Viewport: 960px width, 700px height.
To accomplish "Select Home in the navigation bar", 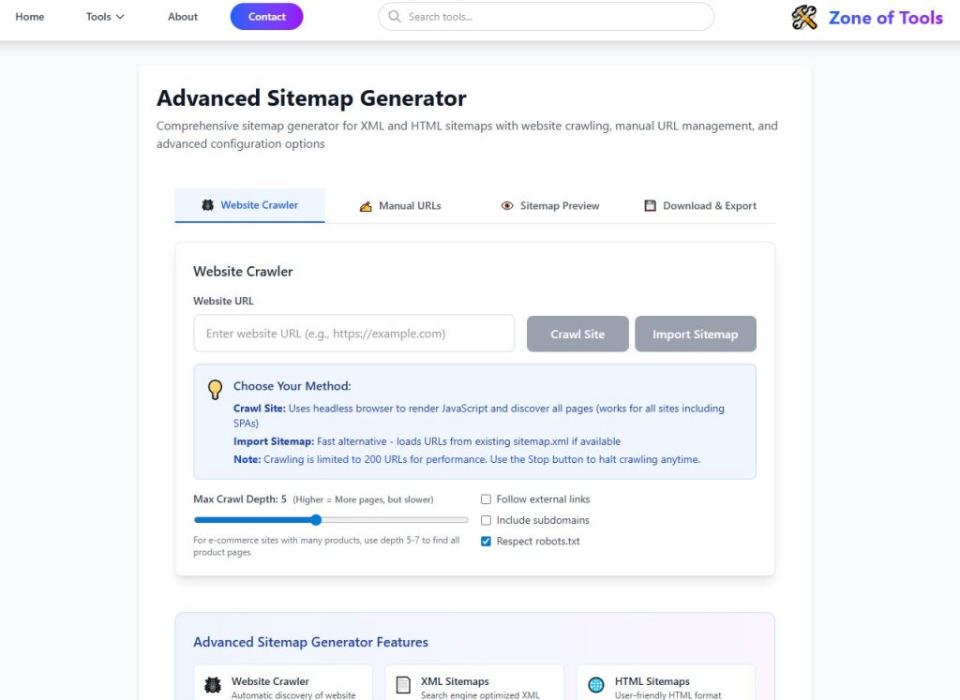I will (29, 16).
